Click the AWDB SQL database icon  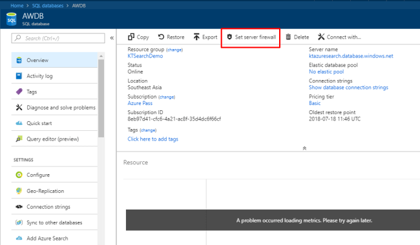[x=11, y=19]
